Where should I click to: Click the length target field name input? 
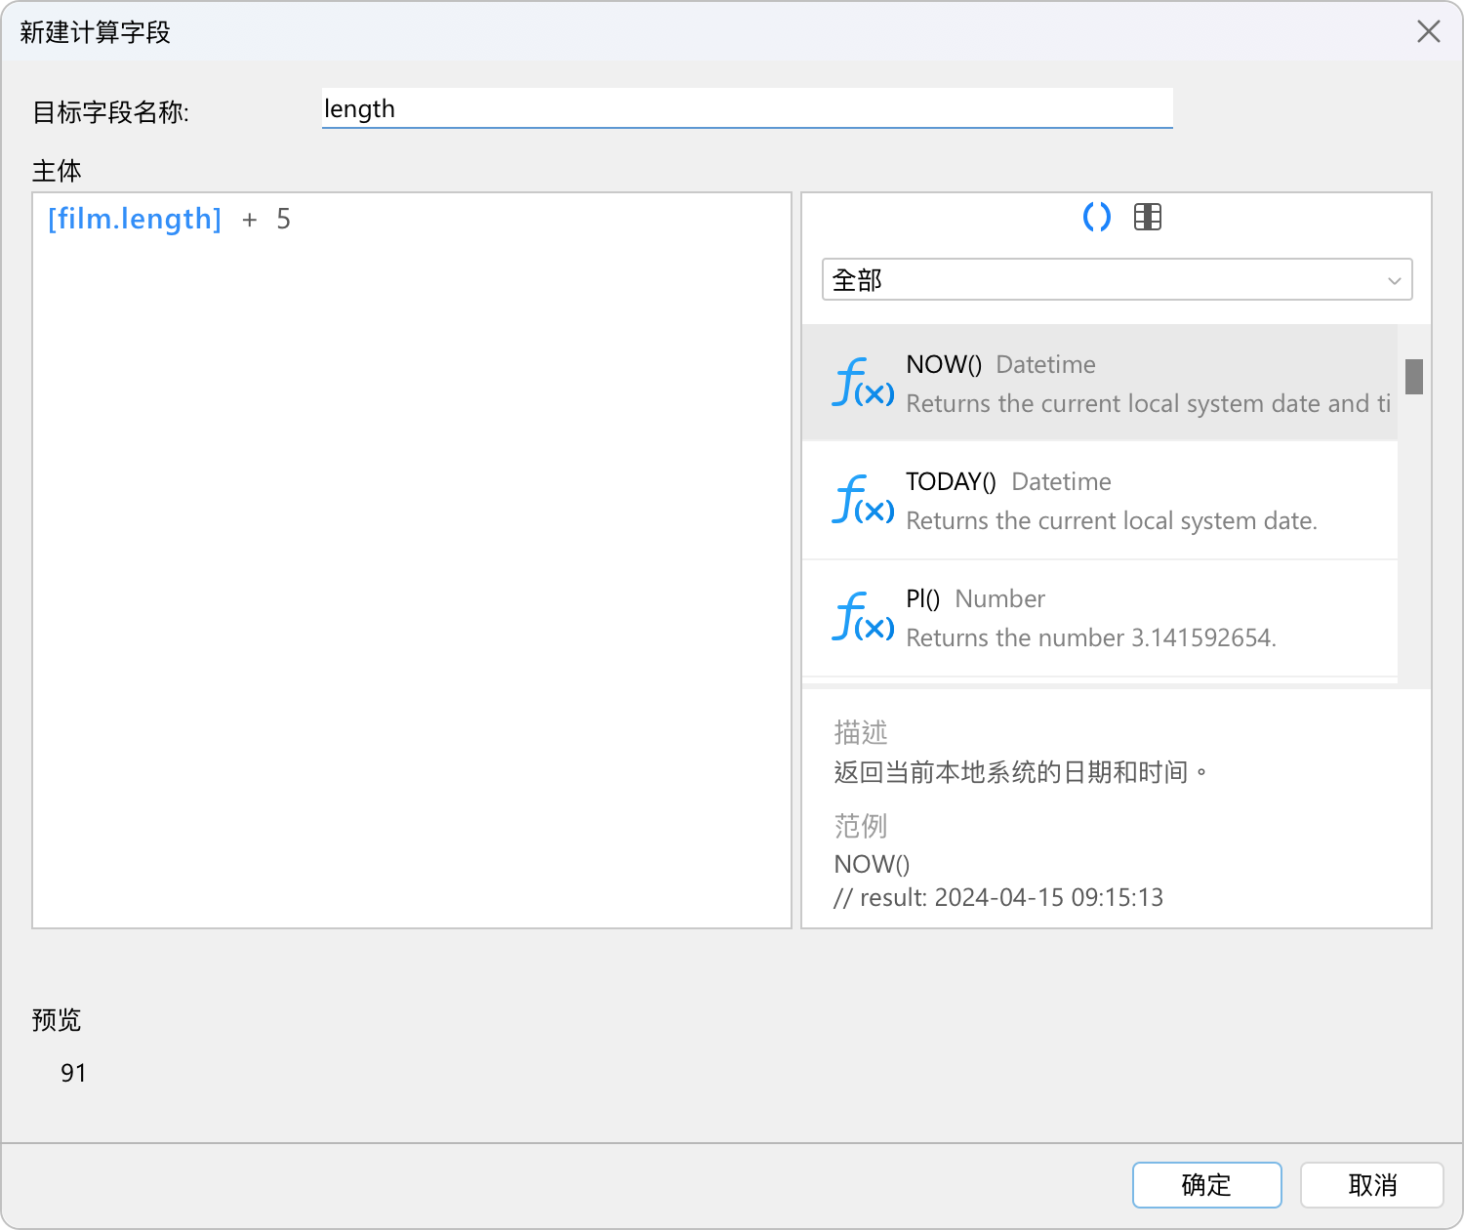[748, 108]
